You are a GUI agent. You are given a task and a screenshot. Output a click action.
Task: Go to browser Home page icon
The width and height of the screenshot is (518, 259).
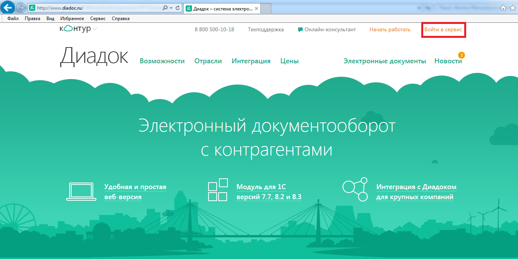coord(503,8)
